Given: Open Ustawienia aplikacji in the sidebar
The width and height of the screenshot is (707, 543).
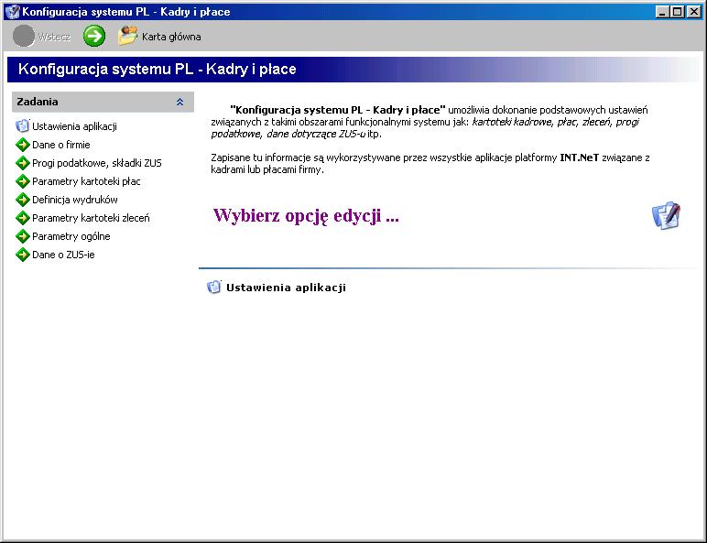Looking at the screenshot, I should tap(74, 126).
